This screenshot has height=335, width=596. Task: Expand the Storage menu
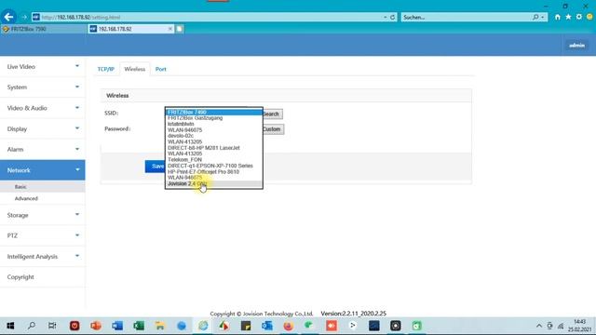[x=43, y=215]
